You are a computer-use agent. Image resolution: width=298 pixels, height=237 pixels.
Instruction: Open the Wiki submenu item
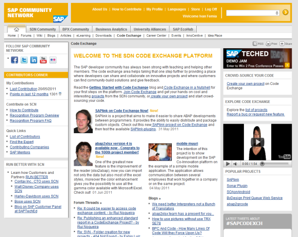coord(39,36)
